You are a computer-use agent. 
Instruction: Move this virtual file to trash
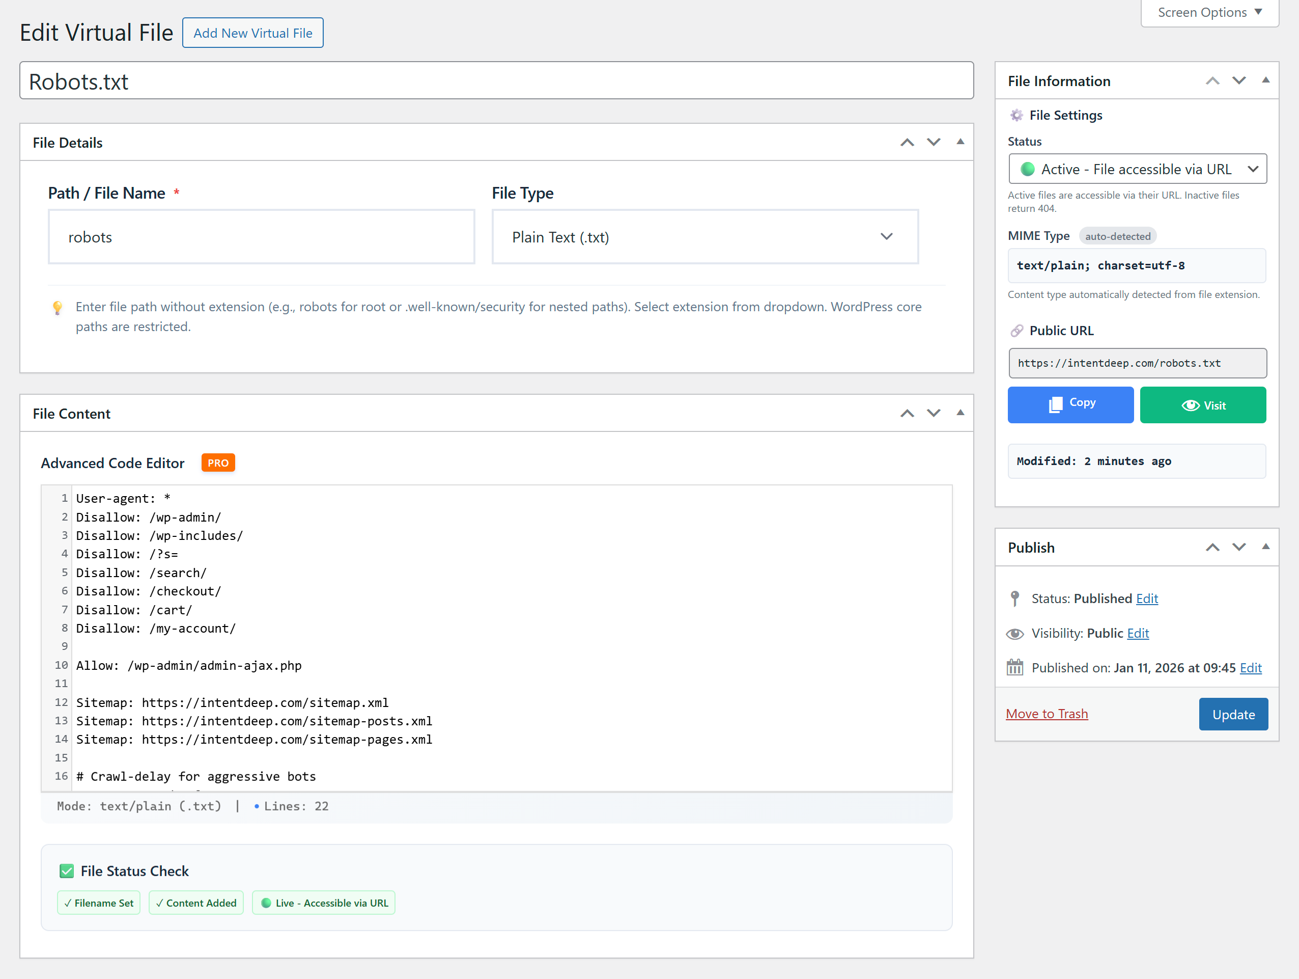pos(1047,714)
